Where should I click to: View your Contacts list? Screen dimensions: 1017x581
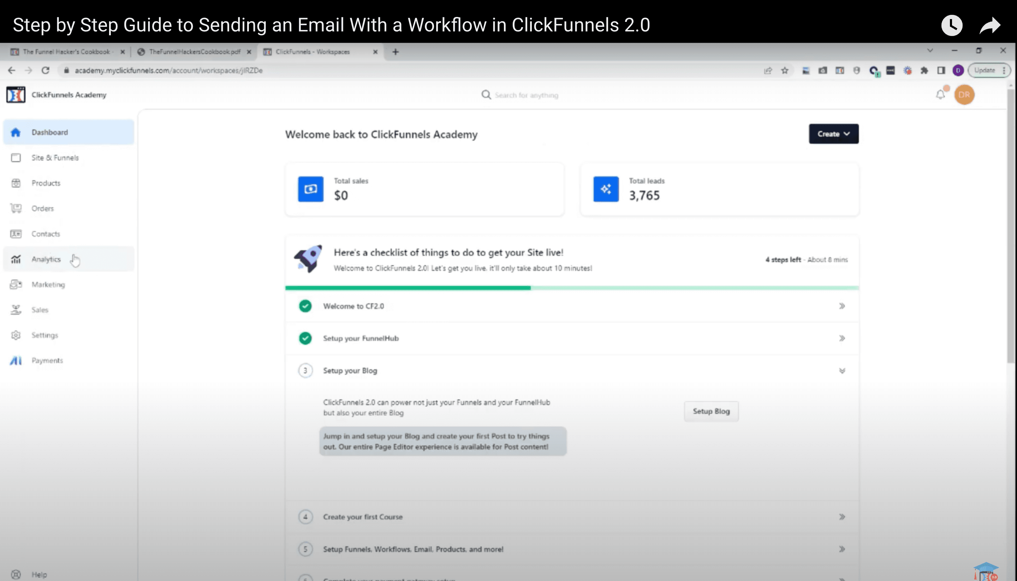[46, 233]
